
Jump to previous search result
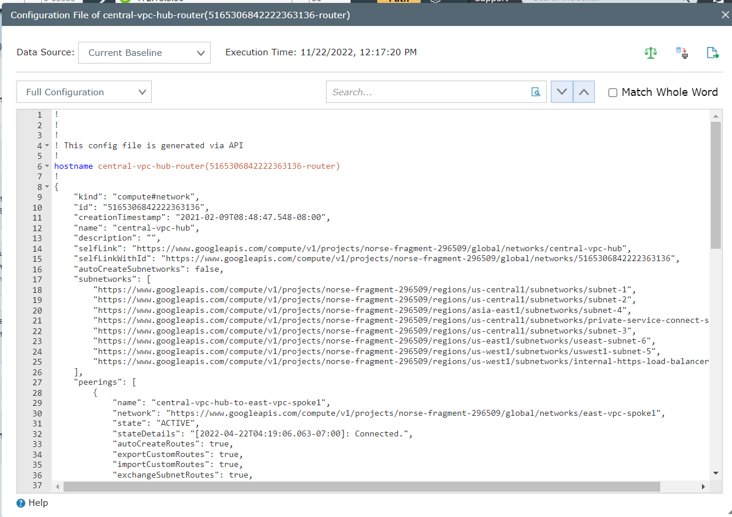(582, 92)
